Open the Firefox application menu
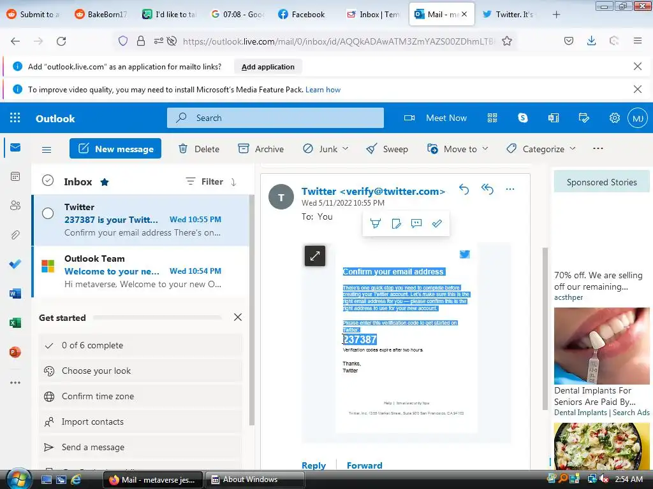Viewport: 653px width, 489px height. tap(638, 41)
